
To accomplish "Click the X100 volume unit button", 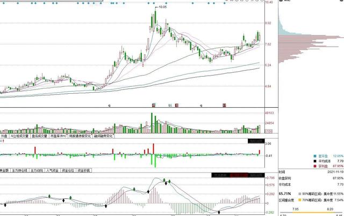I will pos(269,131).
